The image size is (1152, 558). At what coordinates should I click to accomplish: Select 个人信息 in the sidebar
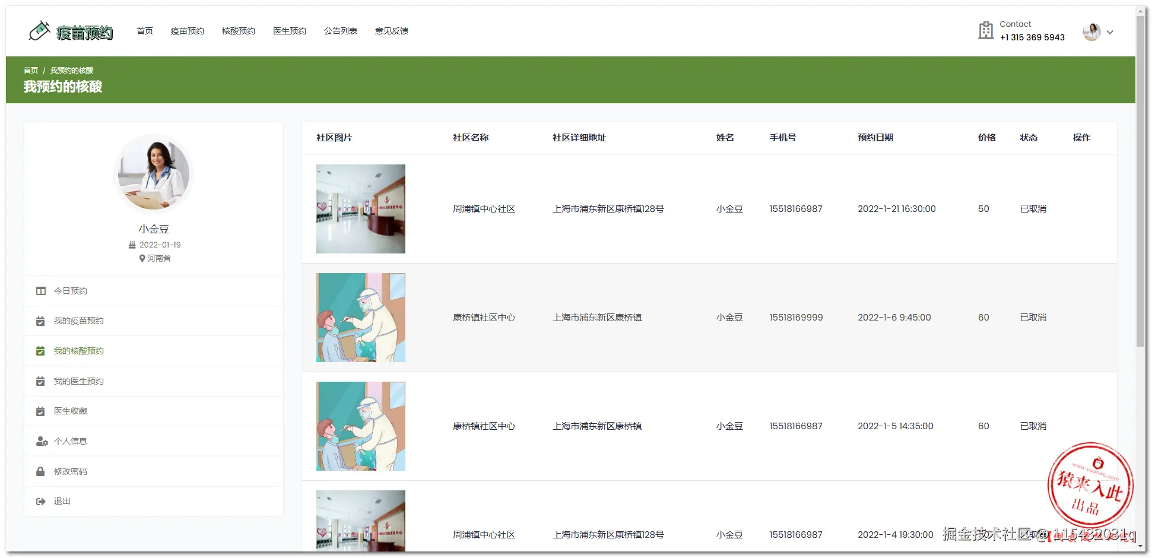[154, 441]
